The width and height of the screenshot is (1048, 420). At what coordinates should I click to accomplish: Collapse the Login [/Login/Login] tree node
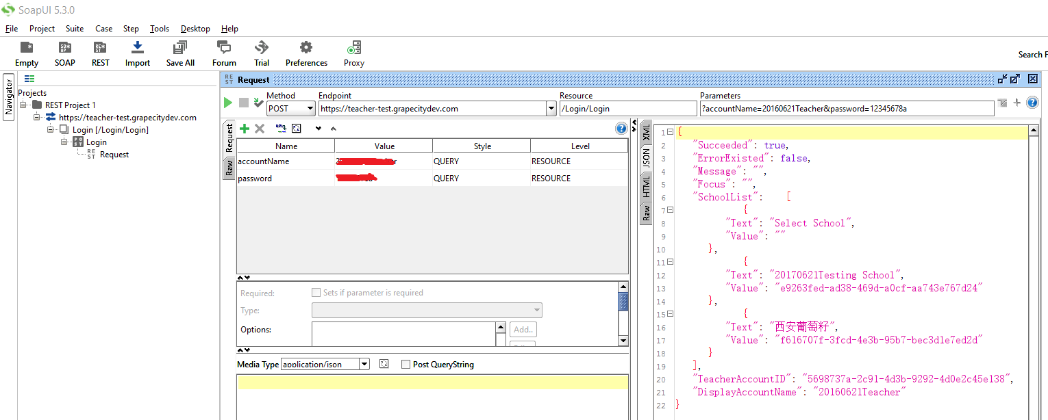pyautogui.click(x=50, y=130)
